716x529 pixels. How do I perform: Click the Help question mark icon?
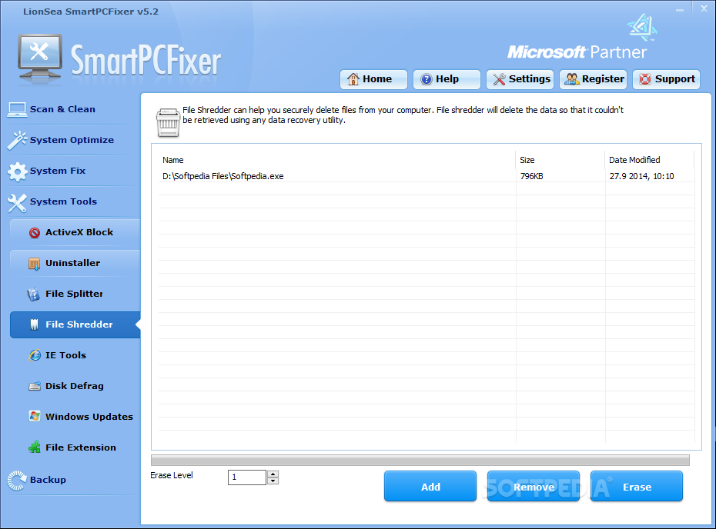pos(426,79)
